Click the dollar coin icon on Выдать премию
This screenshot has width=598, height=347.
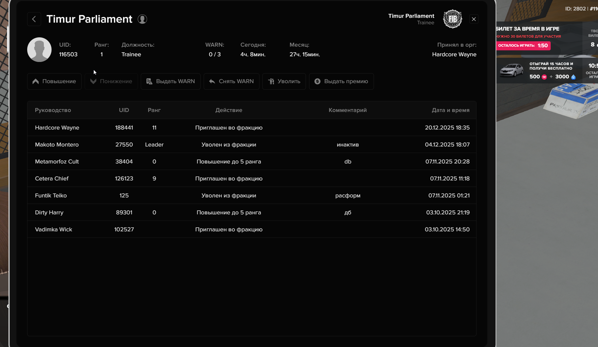point(317,81)
